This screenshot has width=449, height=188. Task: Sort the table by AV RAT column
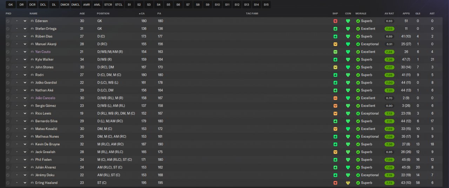click(389, 13)
